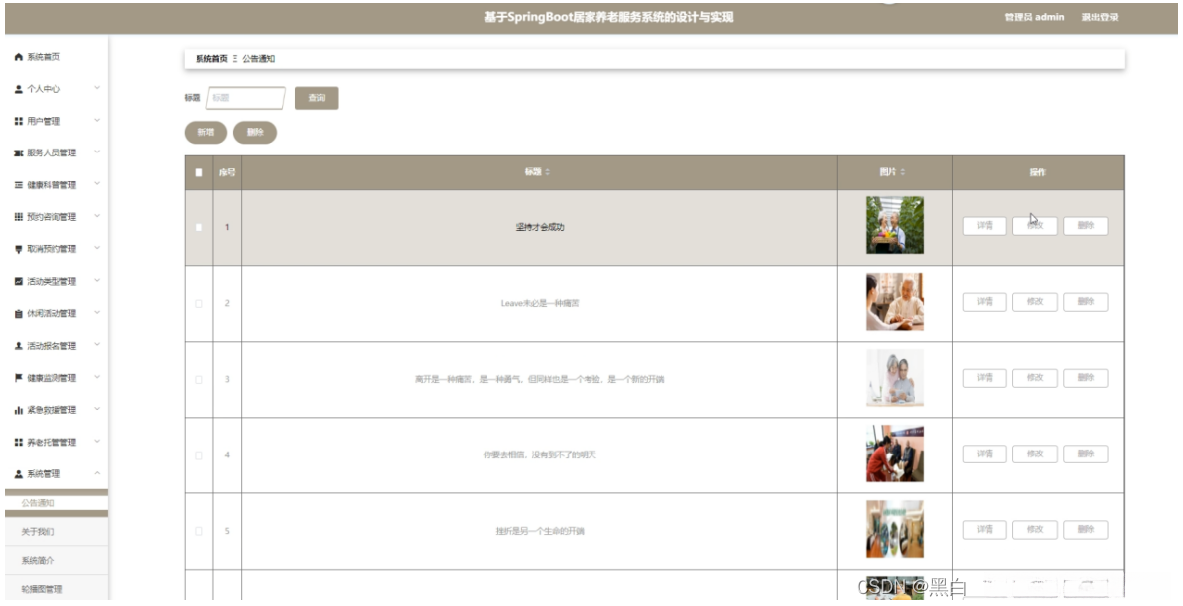The image size is (1183, 606).
Task: Click the icon beside 活动类型管理
Action: pyautogui.click(x=19, y=282)
